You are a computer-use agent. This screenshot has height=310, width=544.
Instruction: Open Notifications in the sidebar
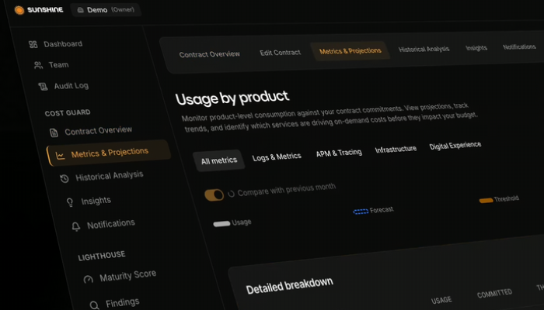click(x=110, y=224)
